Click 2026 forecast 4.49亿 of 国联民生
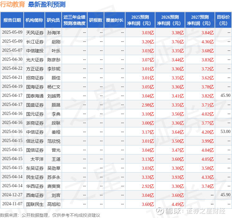Screen dimensions: 232x218 click(178, 204)
